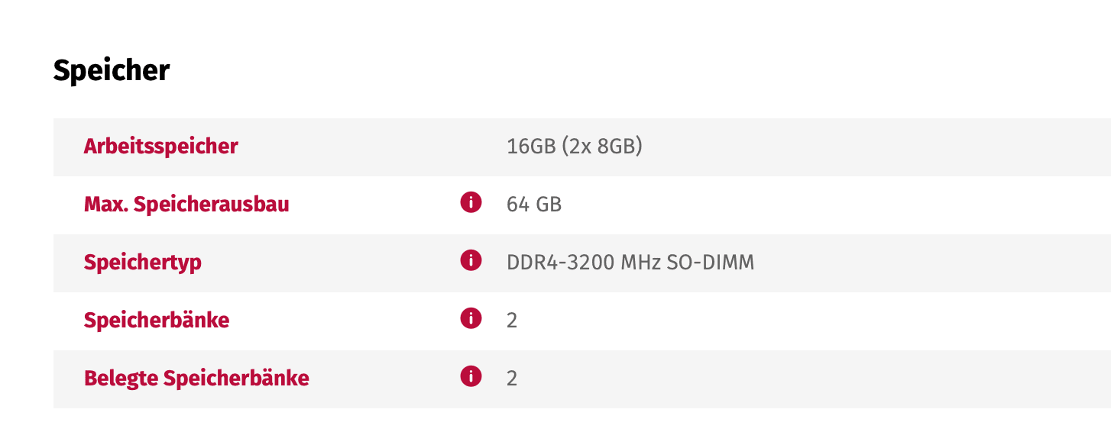
Task: Click the Speicher section heading
Action: [112, 70]
